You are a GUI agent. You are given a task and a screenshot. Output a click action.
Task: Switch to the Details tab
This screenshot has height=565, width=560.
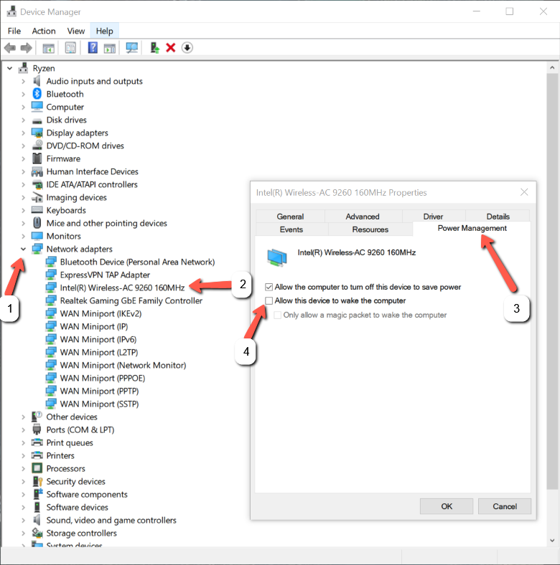click(x=498, y=217)
